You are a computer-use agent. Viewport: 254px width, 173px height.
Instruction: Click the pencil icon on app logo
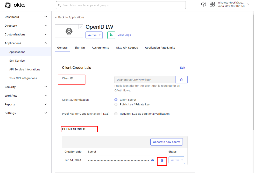[81, 27]
